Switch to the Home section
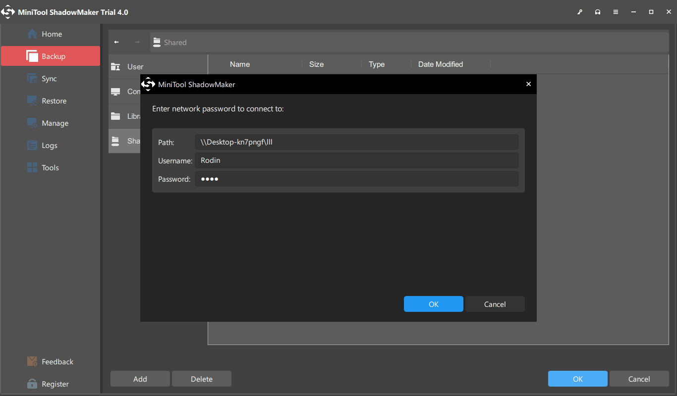The height and width of the screenshot is (396, 677). click(51, 34)
